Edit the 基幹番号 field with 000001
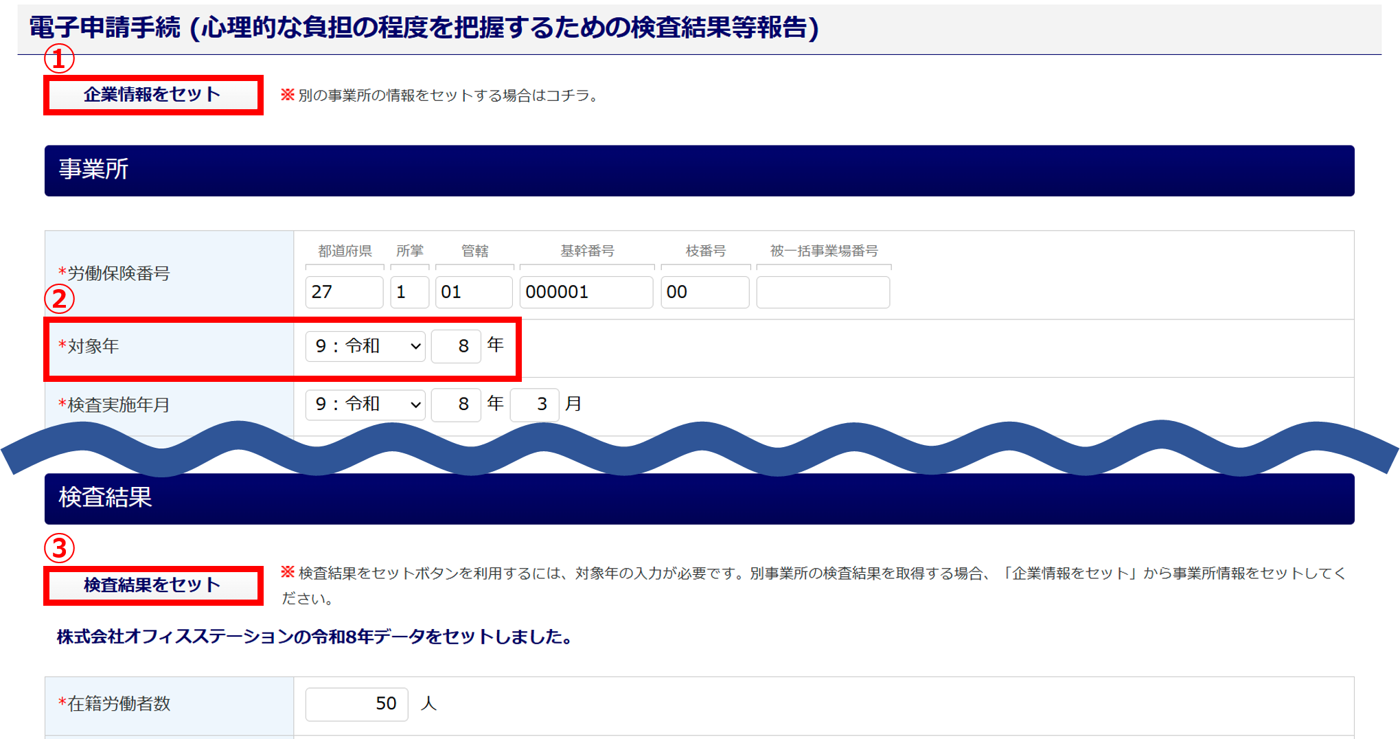This screenshot has height=739, width=1400. [586, 293]
